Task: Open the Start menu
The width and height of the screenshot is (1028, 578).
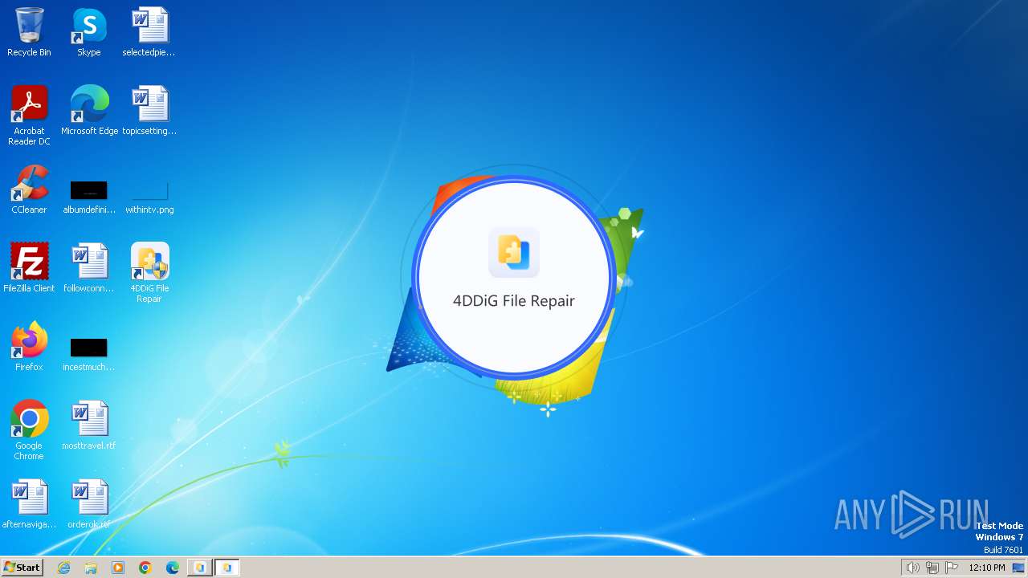Action: pyautogui.click(x=22, y=568)
